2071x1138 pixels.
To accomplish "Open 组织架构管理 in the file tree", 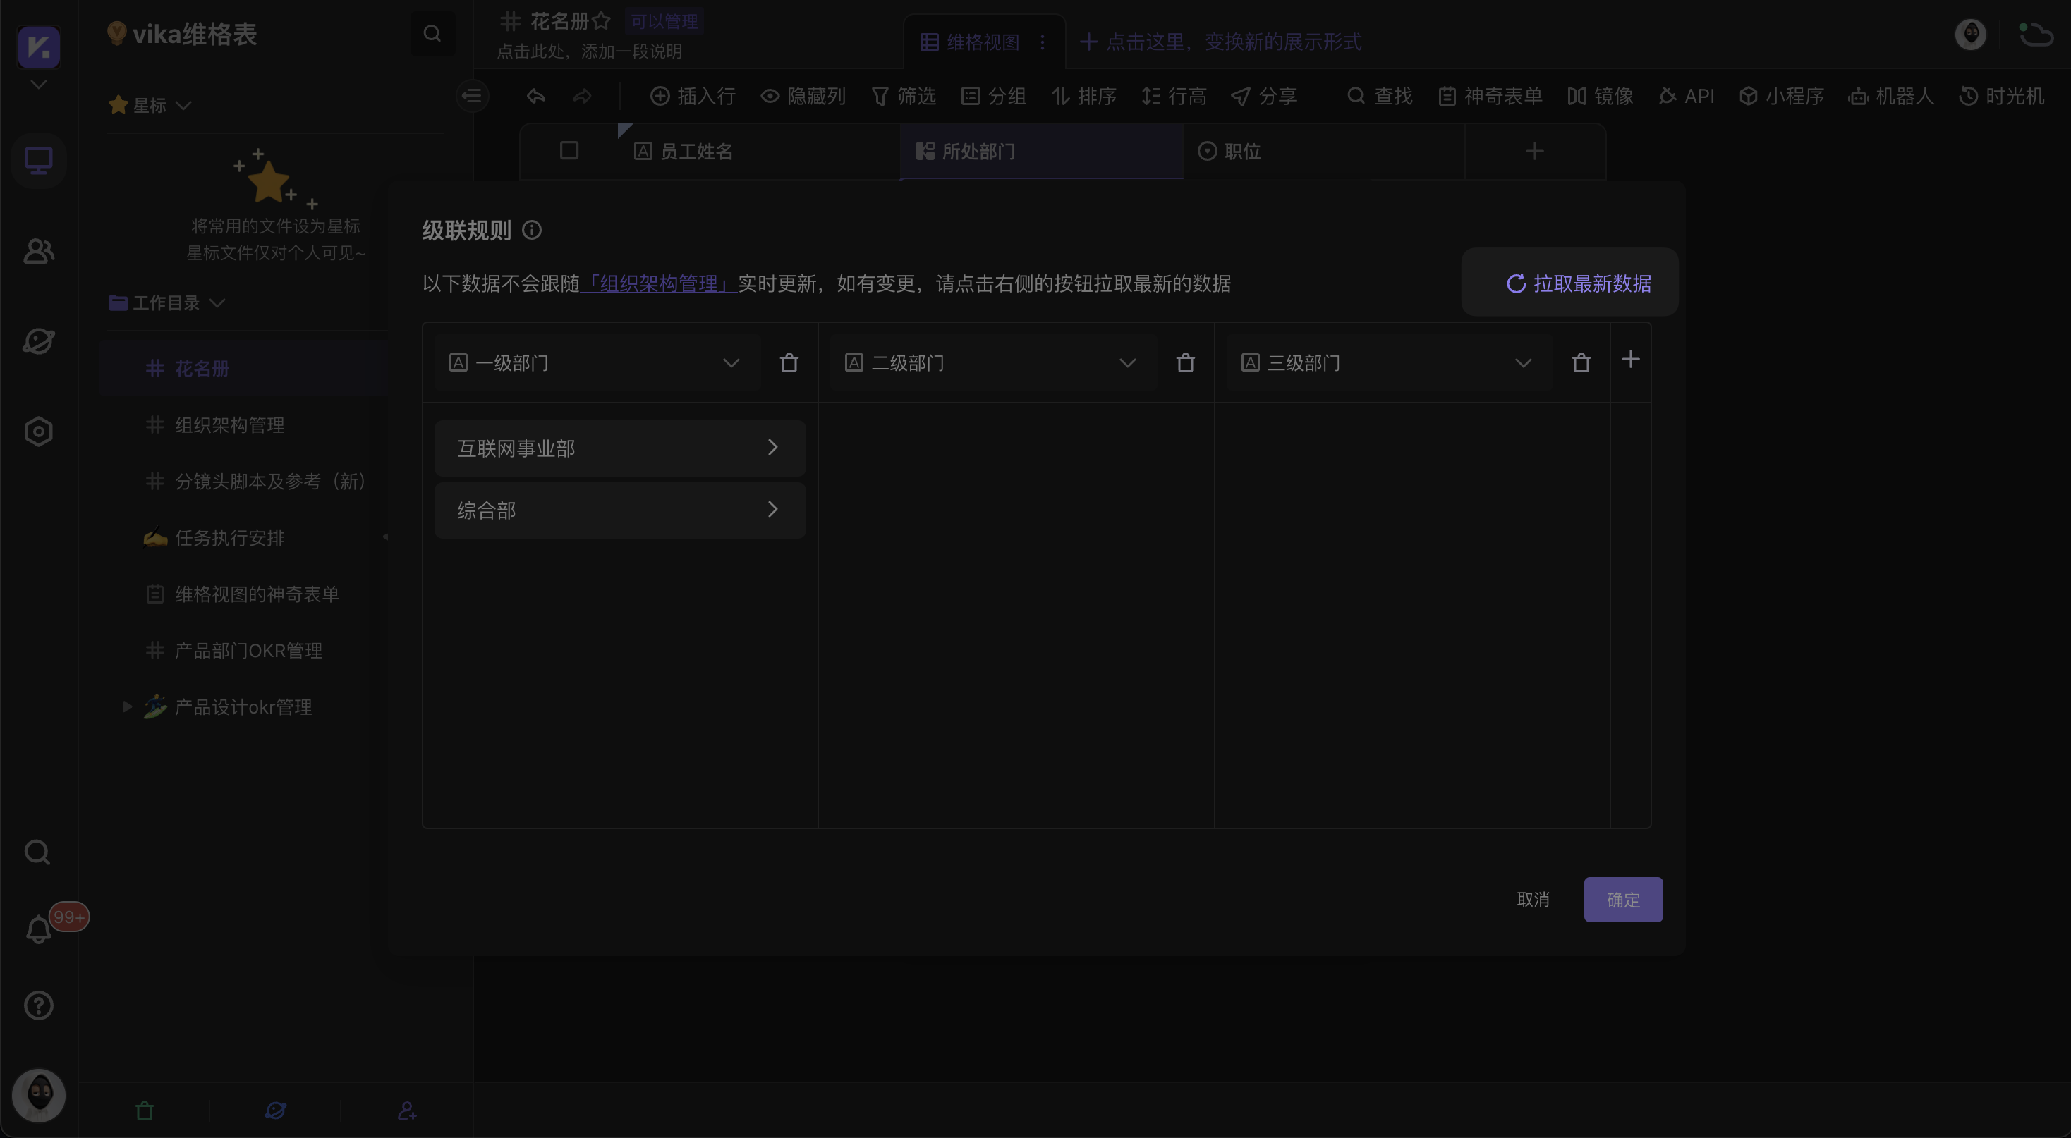I will point(230,425).
